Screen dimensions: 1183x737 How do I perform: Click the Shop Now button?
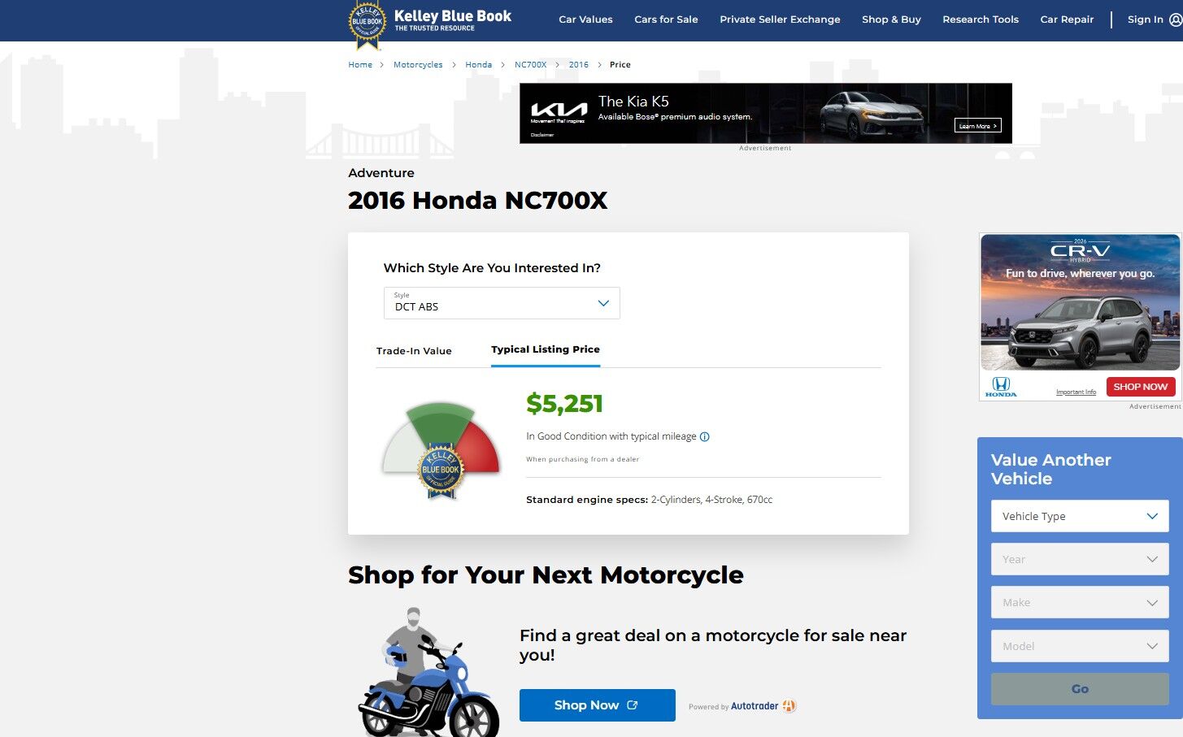(598, 705)
